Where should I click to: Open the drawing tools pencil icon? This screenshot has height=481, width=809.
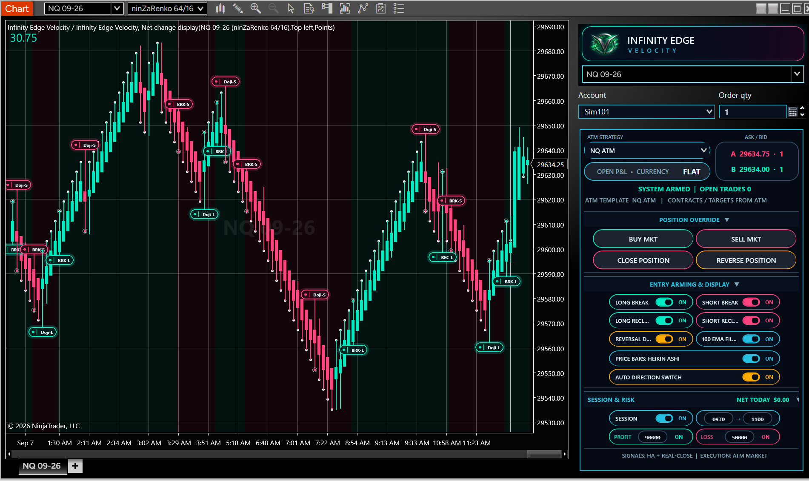tap(238, 9)
